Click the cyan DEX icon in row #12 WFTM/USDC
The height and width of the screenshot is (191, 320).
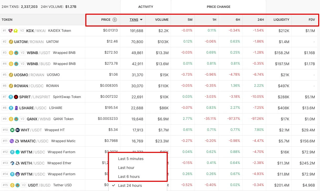[18, 152]
